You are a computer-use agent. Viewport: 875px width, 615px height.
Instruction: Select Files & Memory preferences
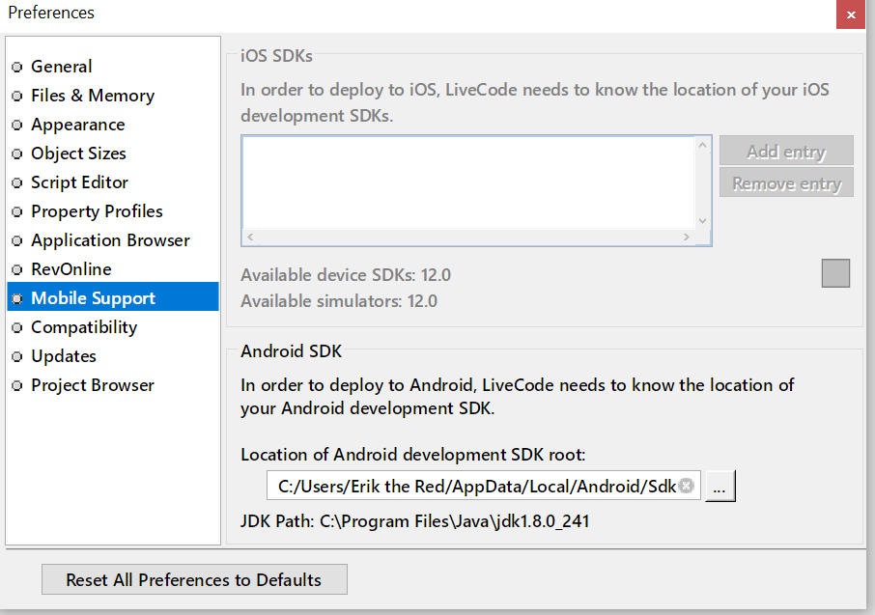pyautogui.click(x=93, y=96)
